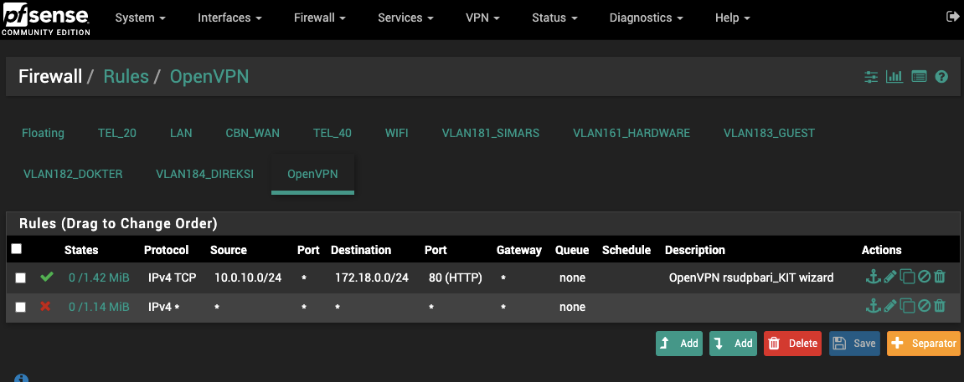964x382 pixels.
Task: Select the OpenVPN tab
Action: click(x=312, y=174)
